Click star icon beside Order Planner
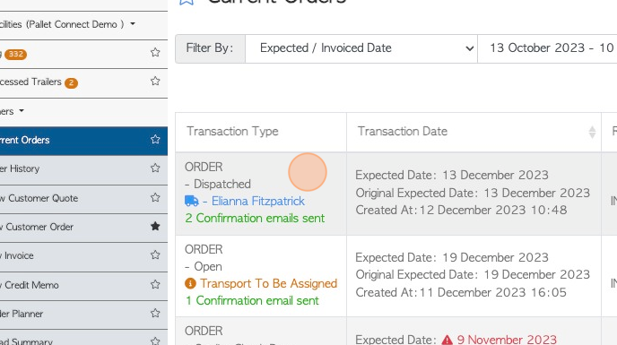This screenshot has width=617, height=345. click(x=155, y=313)
